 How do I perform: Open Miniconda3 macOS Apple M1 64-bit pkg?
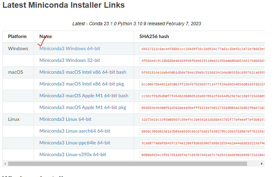tap(83, 107)
